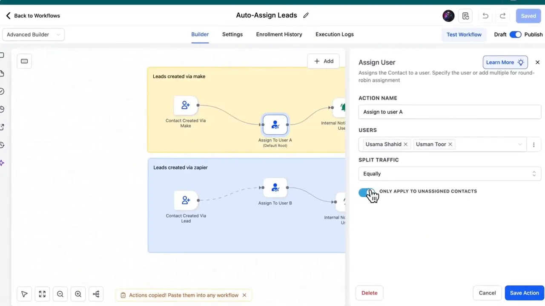Image resolution: width=545 pixels, height=306 pixels.
Task: Open the checkmark circle icon in sidebar
Action: click(2, 91)
